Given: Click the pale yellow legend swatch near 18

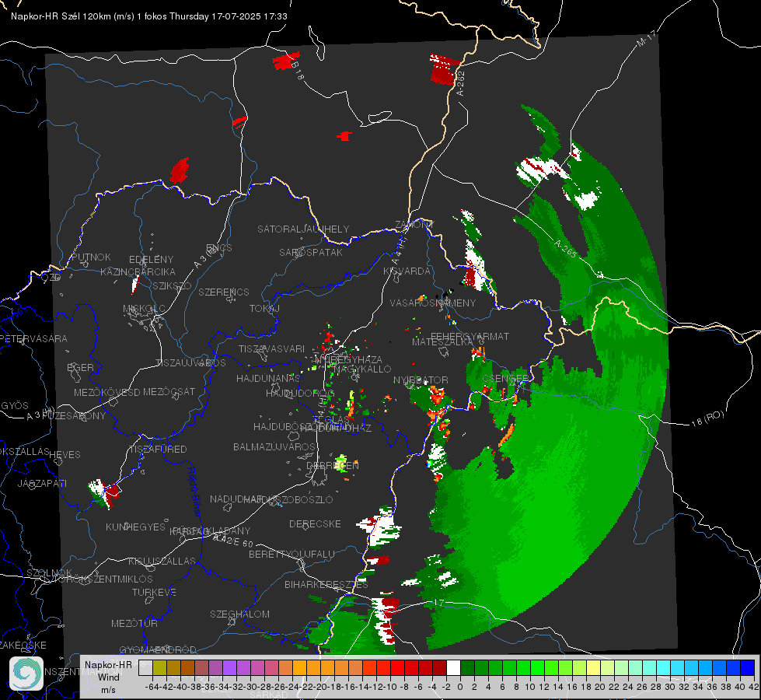Looking at the screenshot, I should coord(594,667).
